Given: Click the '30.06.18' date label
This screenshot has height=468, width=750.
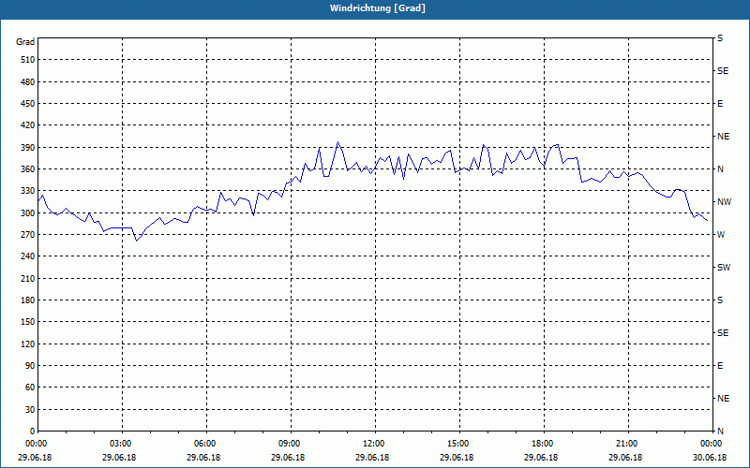Looking at the screenshot, I should click(x=710, y=458).
